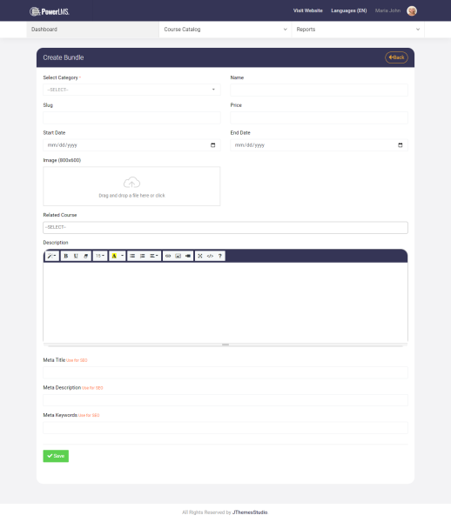The width and height of the screenshot is (451, 522).
Task: Toggle bold formatting in Description editor
Action: [65, 256]
